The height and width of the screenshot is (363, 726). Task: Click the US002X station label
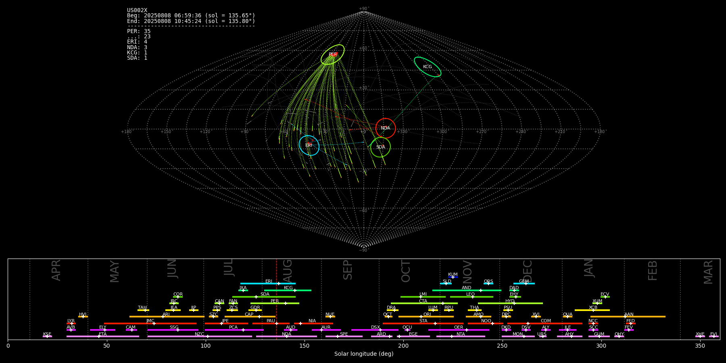click(137, 10)
